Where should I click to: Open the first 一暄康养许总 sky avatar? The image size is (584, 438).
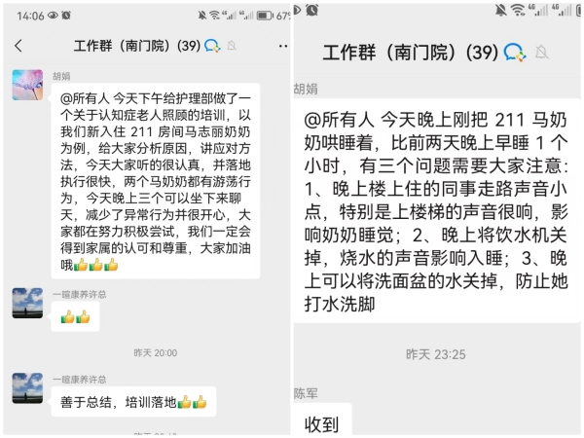pos(27,303)
